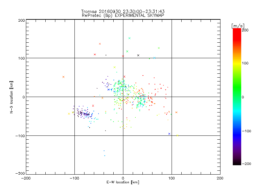Select the topmost teal X marker
The image size is (259, 194).
[x=129, y=38]
